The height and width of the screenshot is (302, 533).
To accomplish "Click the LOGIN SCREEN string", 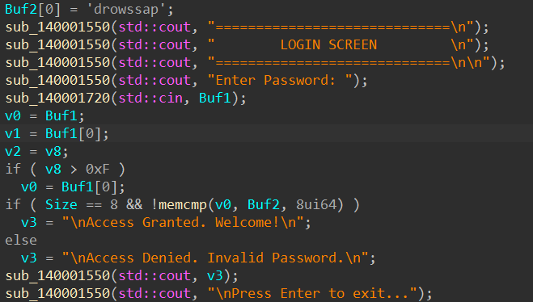I will click(328, 44).
